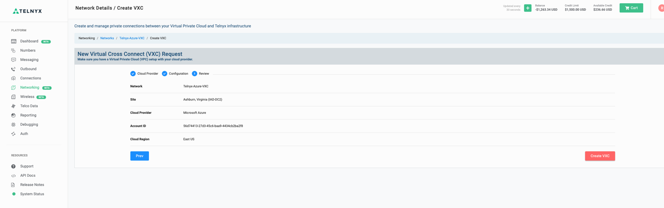Check the System Status link
664x208 pixels.
(32, 194)
